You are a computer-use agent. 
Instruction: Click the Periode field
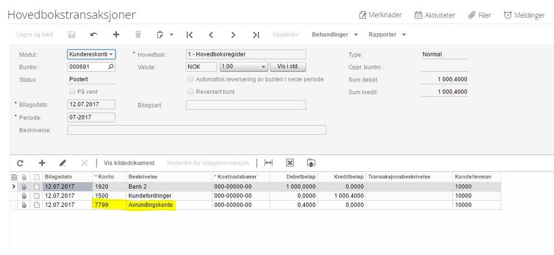91,118
